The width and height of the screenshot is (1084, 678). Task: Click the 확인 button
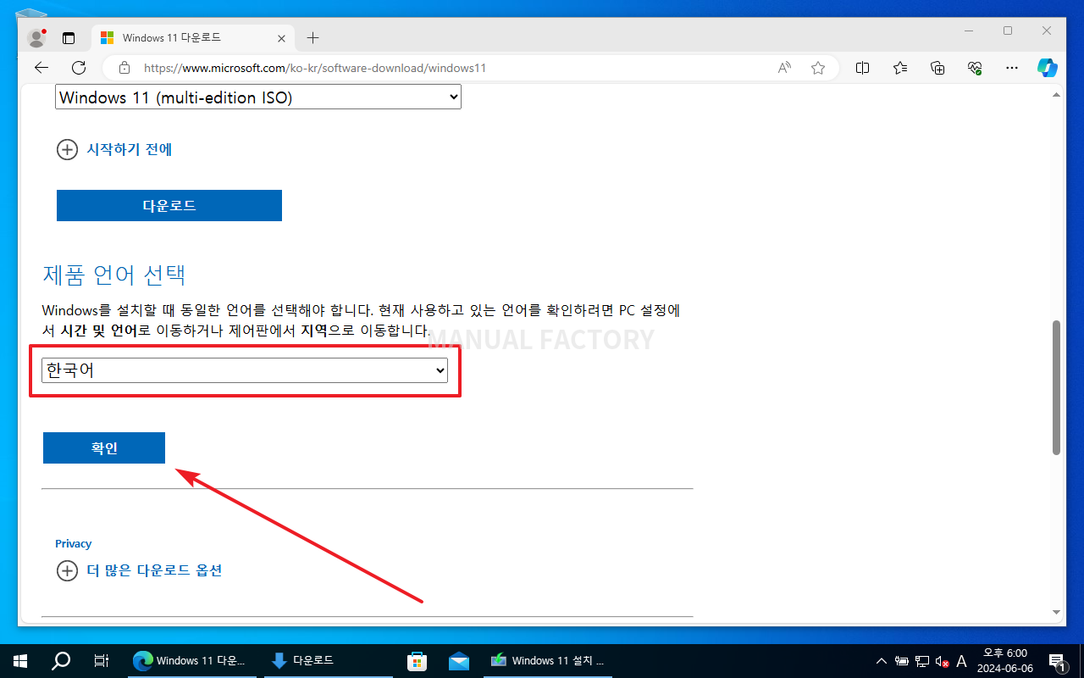(x=104, y=448)
